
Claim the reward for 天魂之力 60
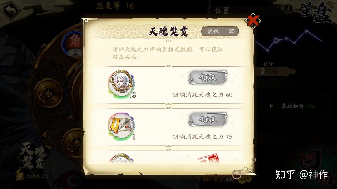(208, 77)
